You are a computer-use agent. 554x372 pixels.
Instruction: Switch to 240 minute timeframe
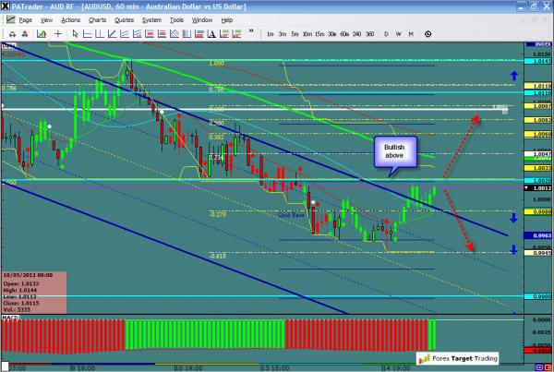click(357, 34)
